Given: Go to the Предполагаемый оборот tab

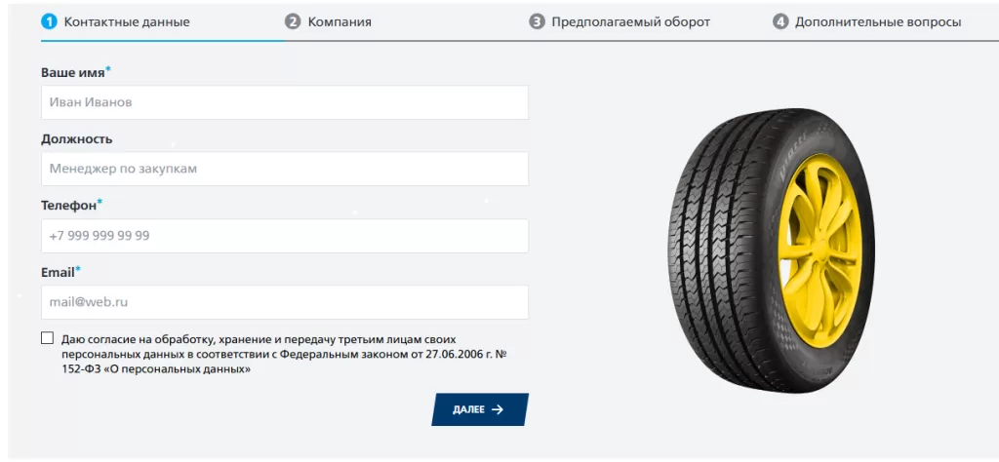Looking at the screenshot, I should tap(630, 21).
